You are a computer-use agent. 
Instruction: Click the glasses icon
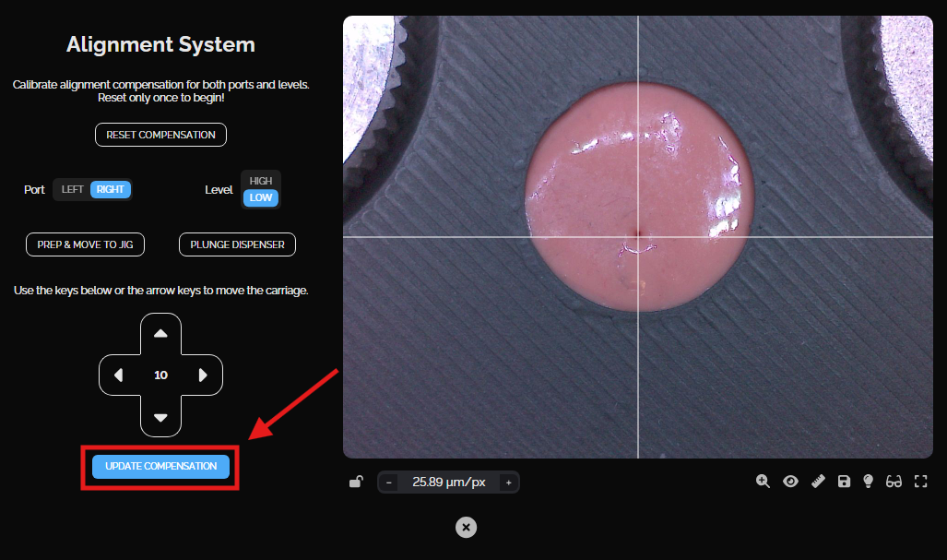pos(894,482)
